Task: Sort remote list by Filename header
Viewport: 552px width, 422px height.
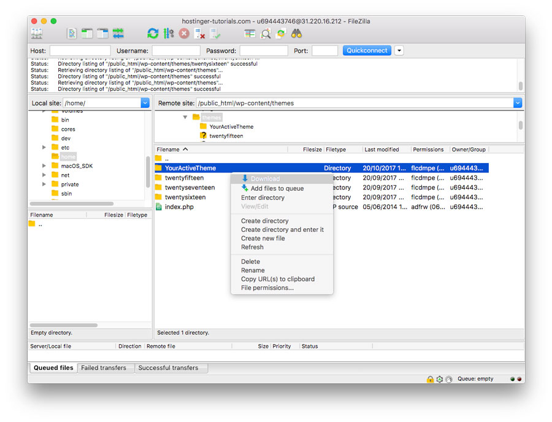Action: [x=221, y=150]
